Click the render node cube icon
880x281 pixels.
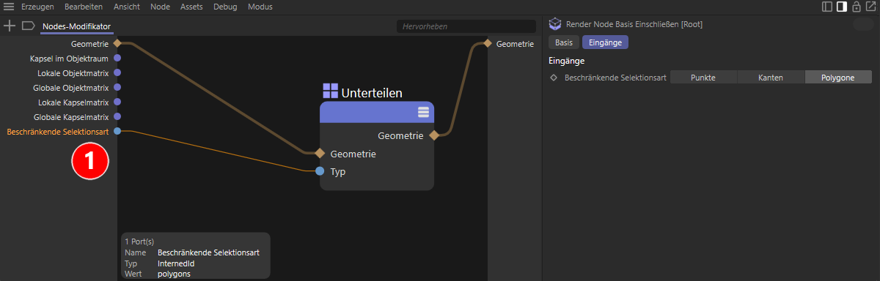(x=555, y=24)
